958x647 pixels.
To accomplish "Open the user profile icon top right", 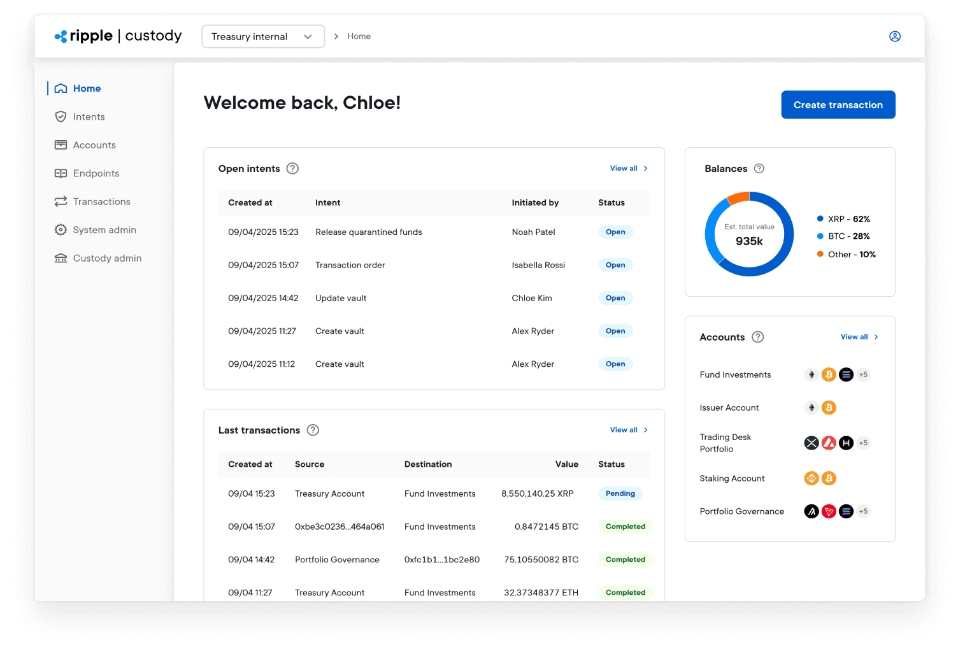I will pyautogui.click(x=895, y=36).
